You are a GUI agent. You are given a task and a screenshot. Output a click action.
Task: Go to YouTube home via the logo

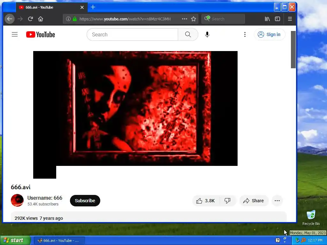[41, 34]
